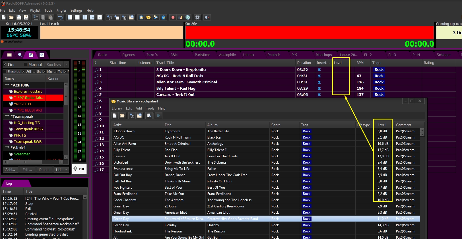Click insert marker arrow for Billy Talent track

[319, 88]
